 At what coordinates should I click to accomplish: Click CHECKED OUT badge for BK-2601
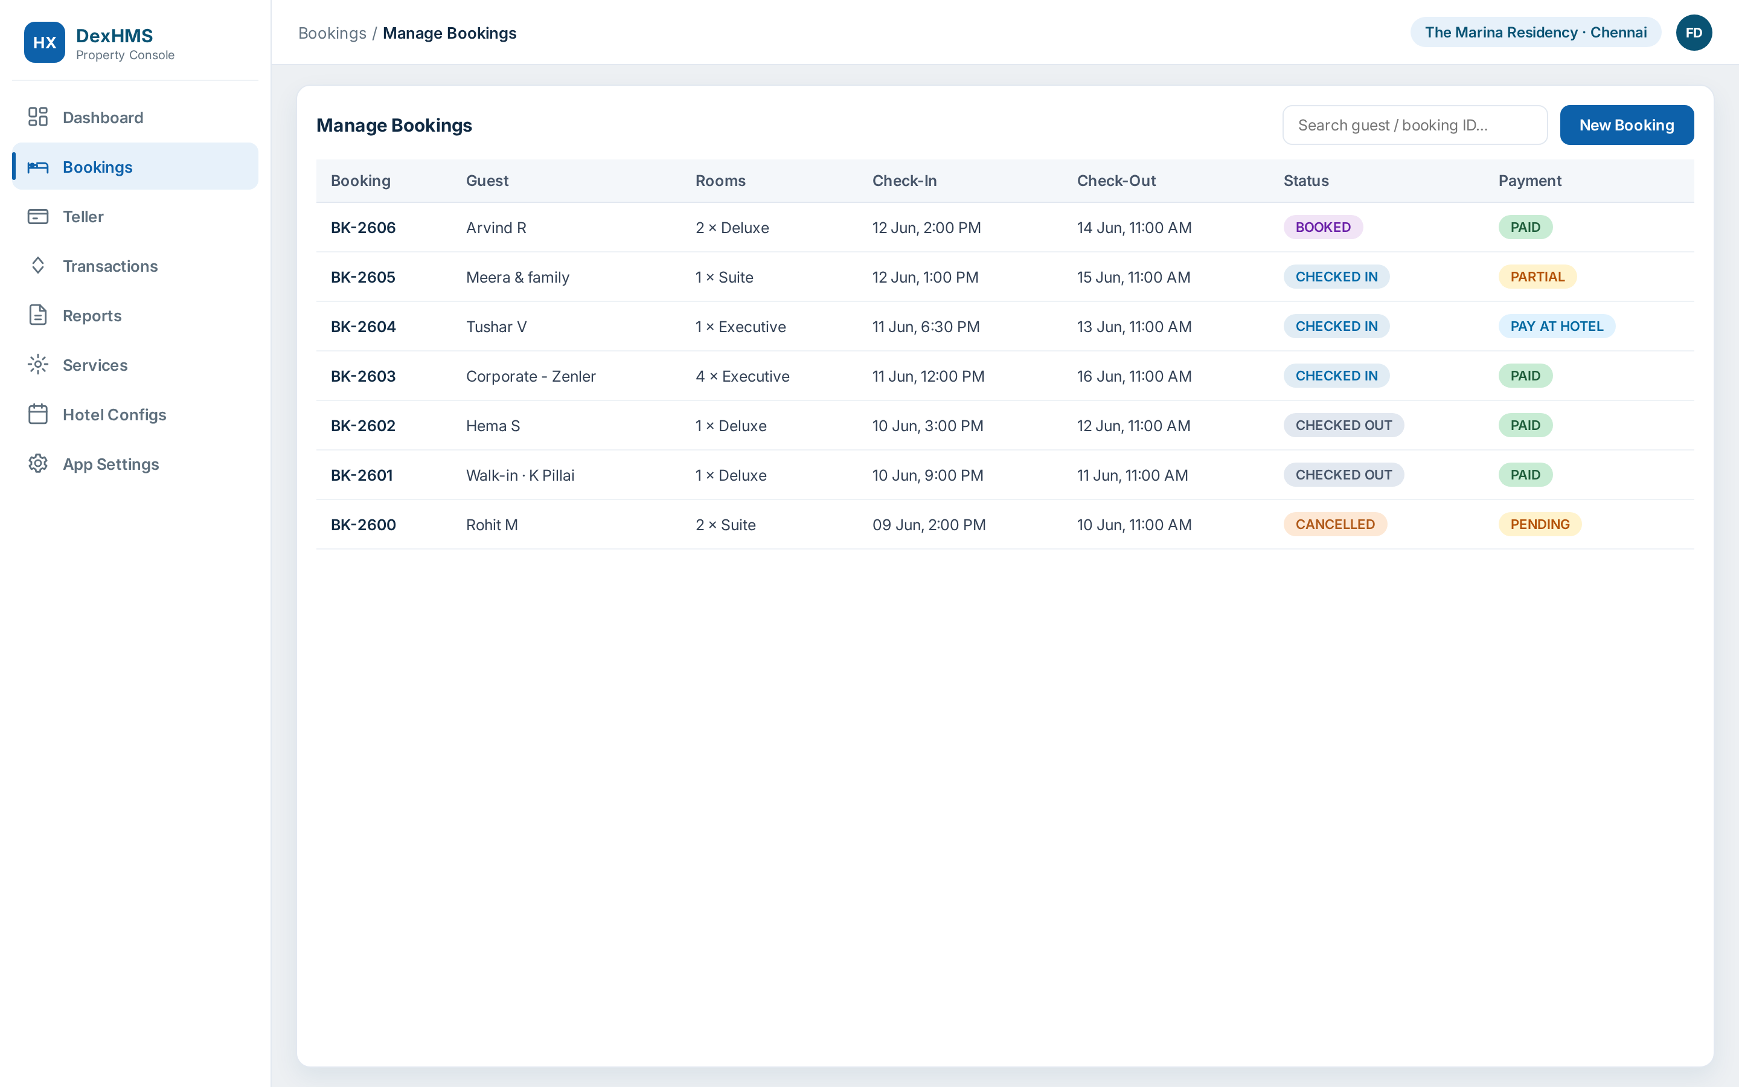tap(1343, 475)
